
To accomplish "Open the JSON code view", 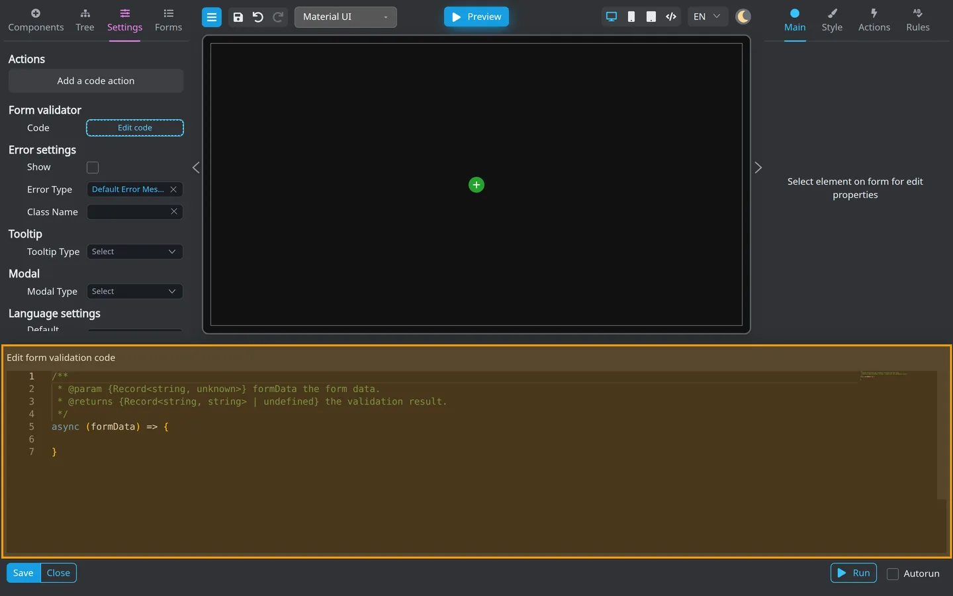I will click(671, 17).
